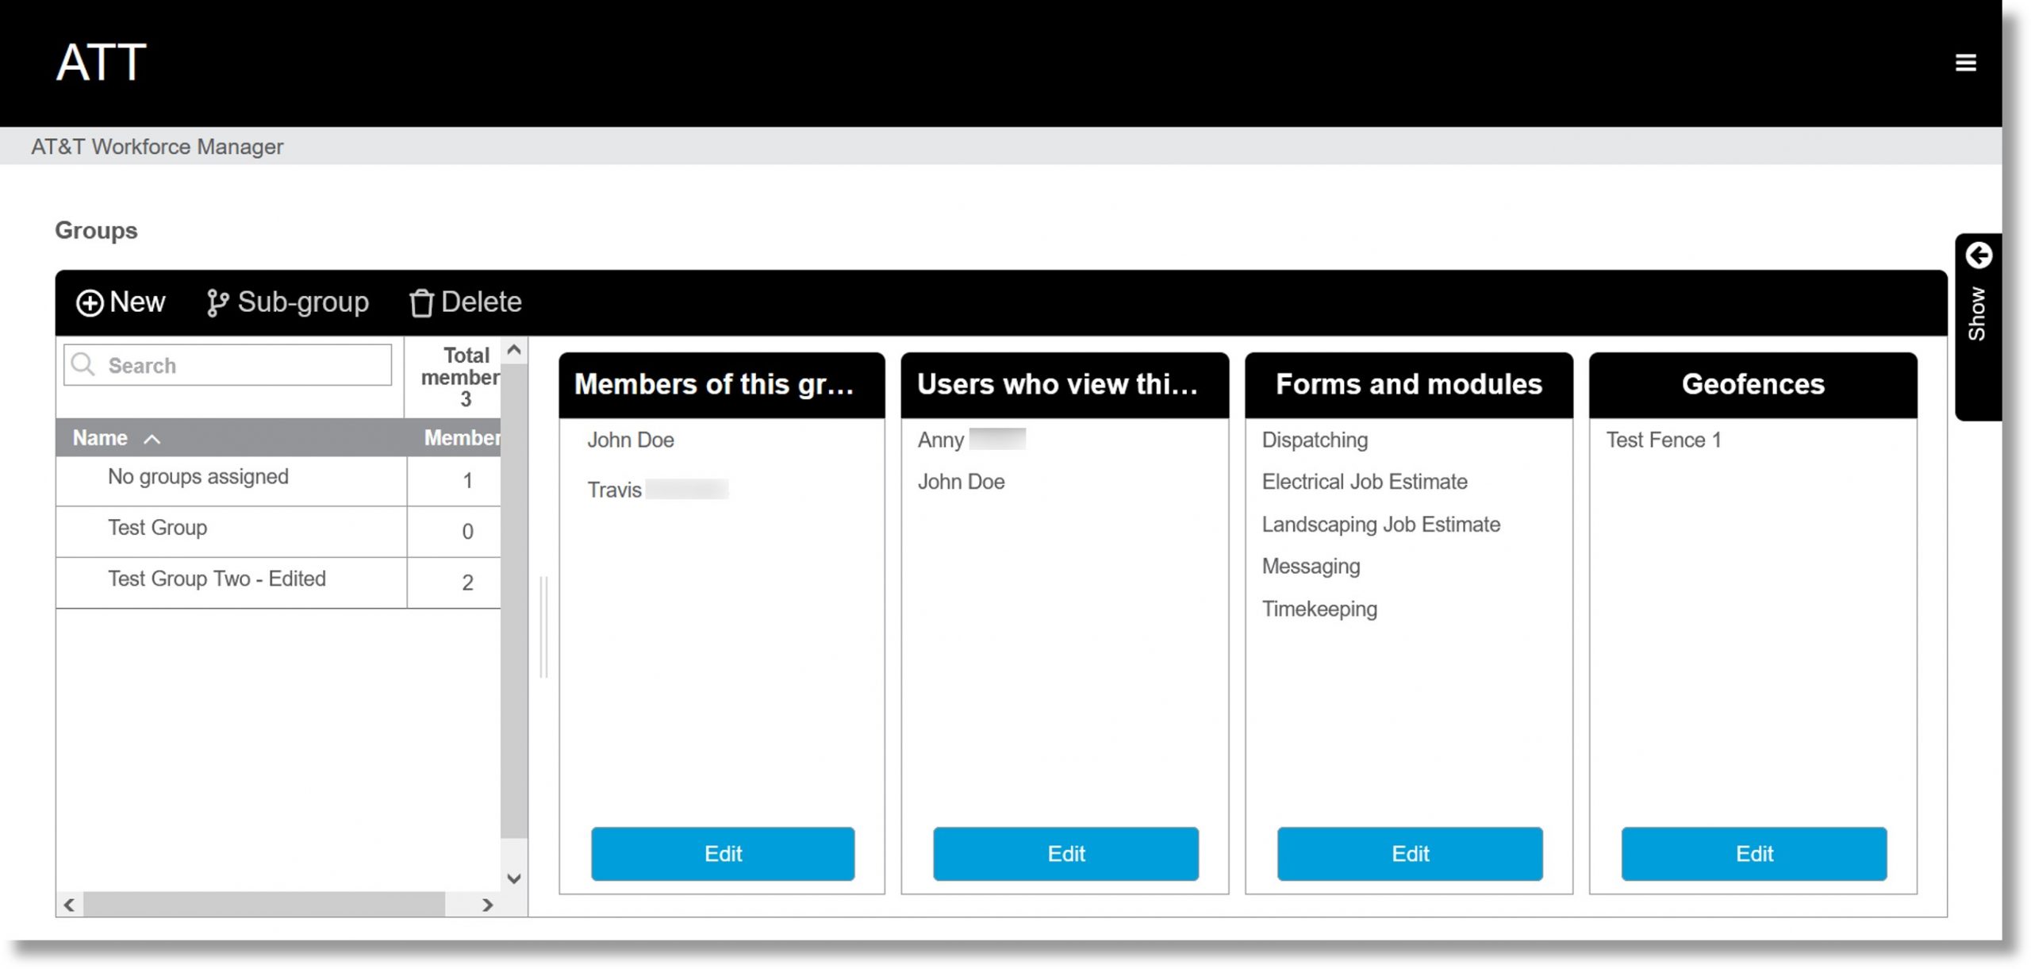Edit Forms and modules
The width and height of the screenshot is (2031, 969).
(x=1410, y=854)
